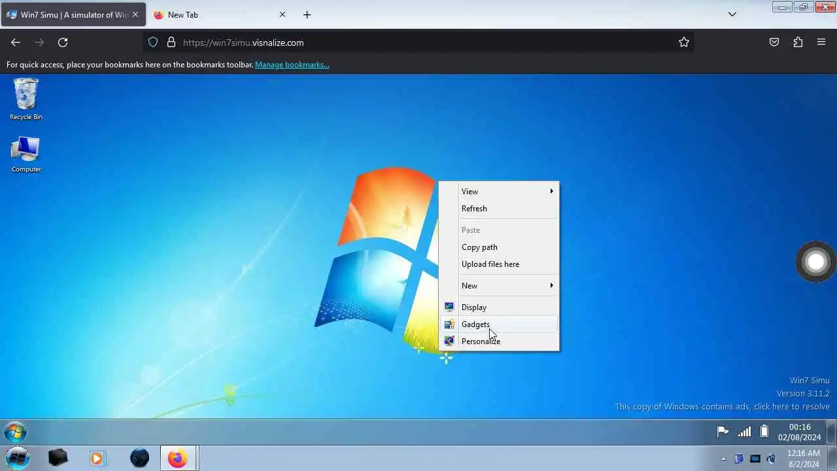
Task: Click the Display icon in context menu
Action: [449, 307]
